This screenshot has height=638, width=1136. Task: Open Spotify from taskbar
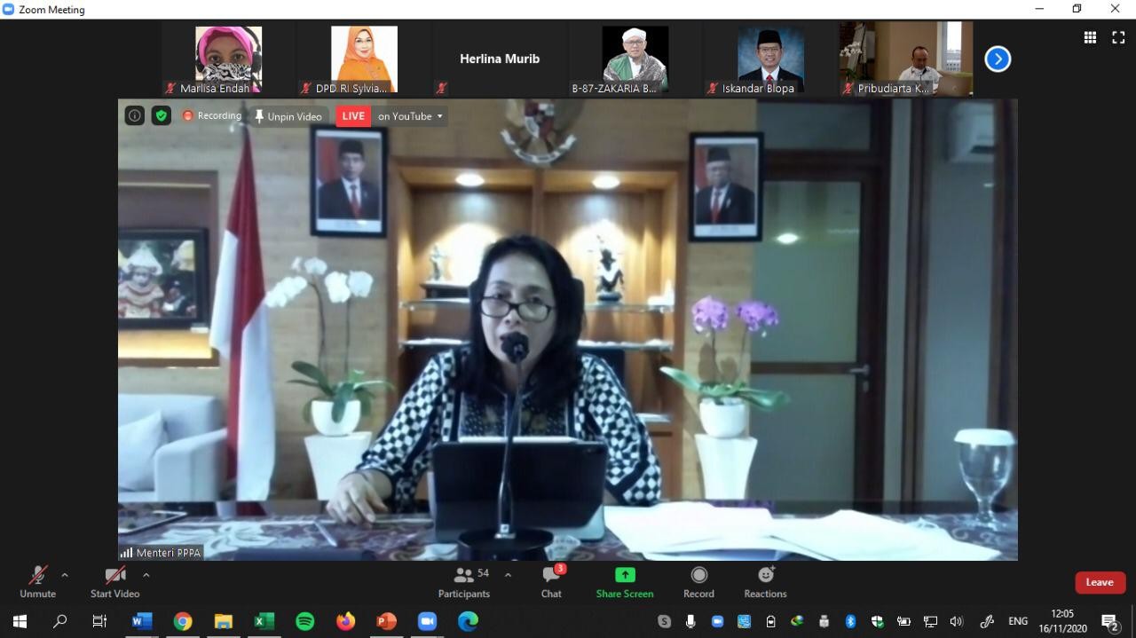305,621
